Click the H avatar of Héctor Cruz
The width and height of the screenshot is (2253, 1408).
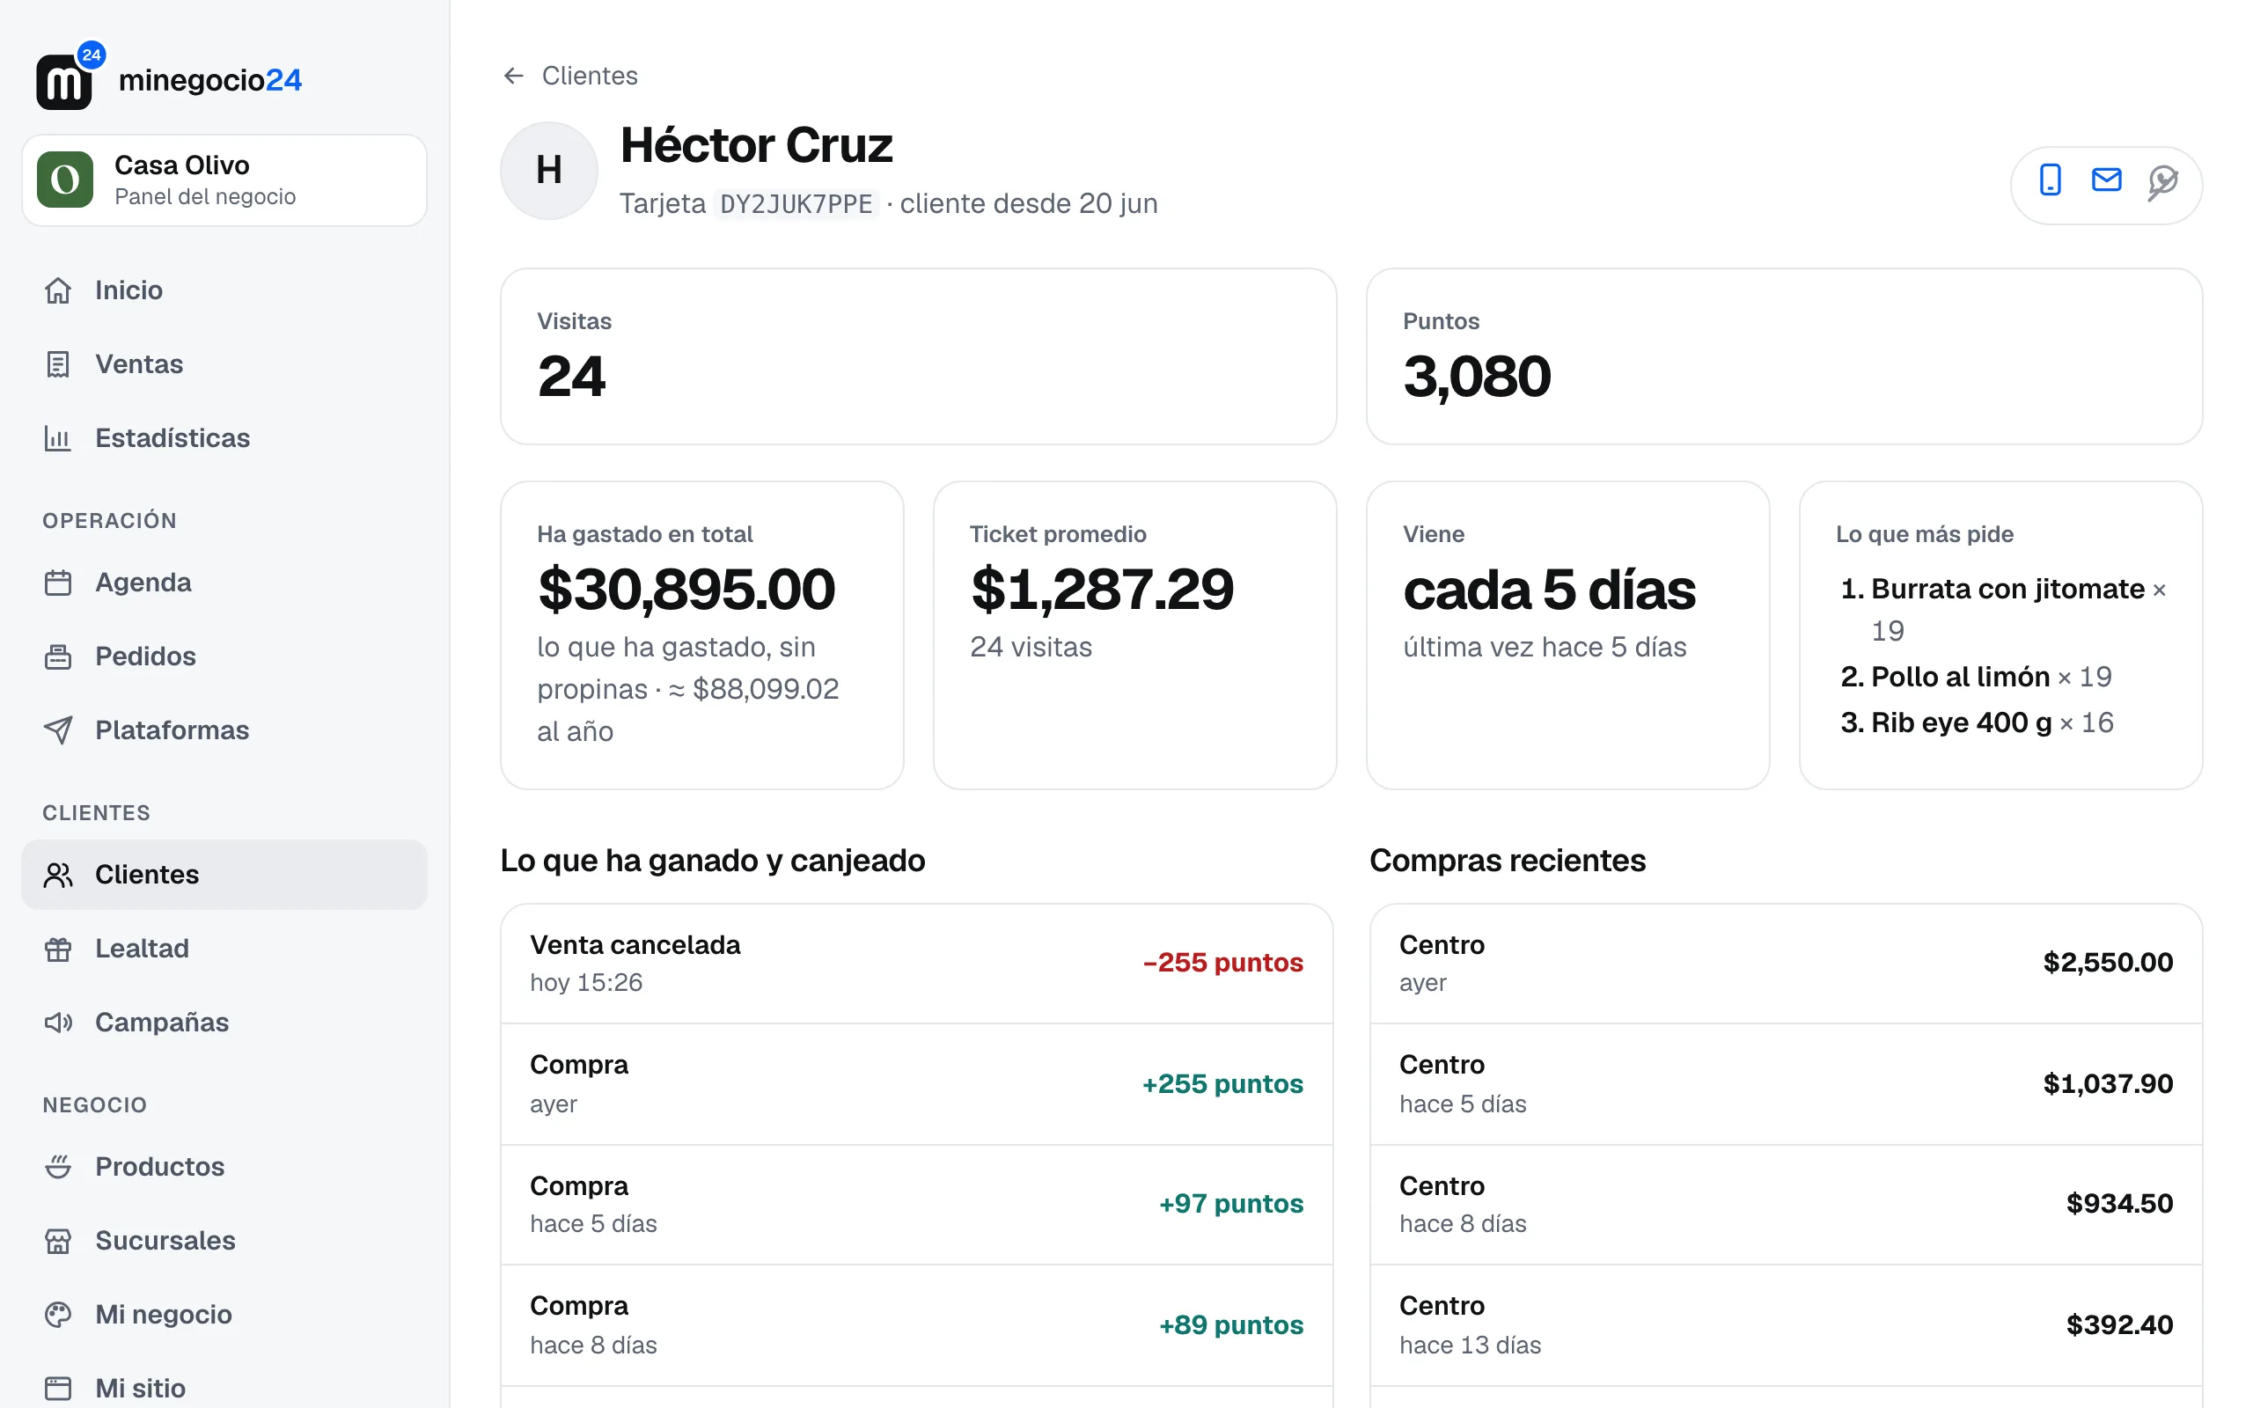click(x=549, y=171)
